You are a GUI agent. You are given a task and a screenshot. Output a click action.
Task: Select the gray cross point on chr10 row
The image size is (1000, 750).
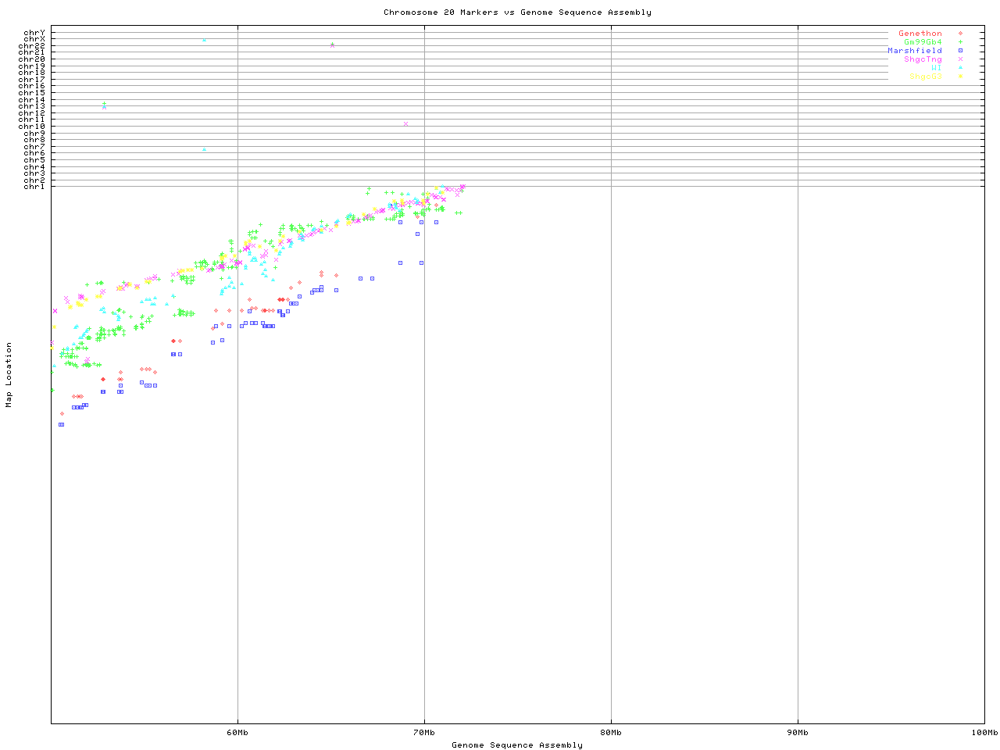[x=405, y=123]
